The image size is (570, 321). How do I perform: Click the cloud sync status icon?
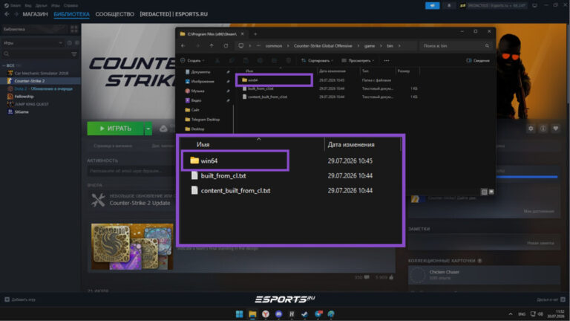(x=163, y=129)
